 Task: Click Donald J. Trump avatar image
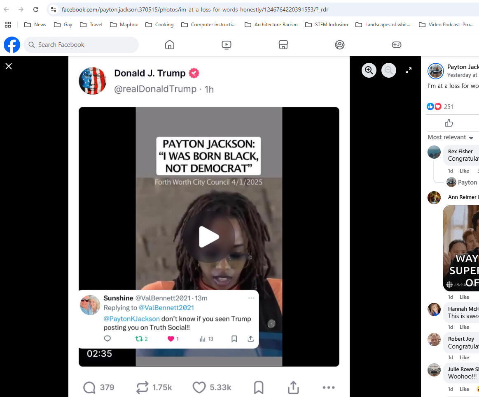(93, 81)
